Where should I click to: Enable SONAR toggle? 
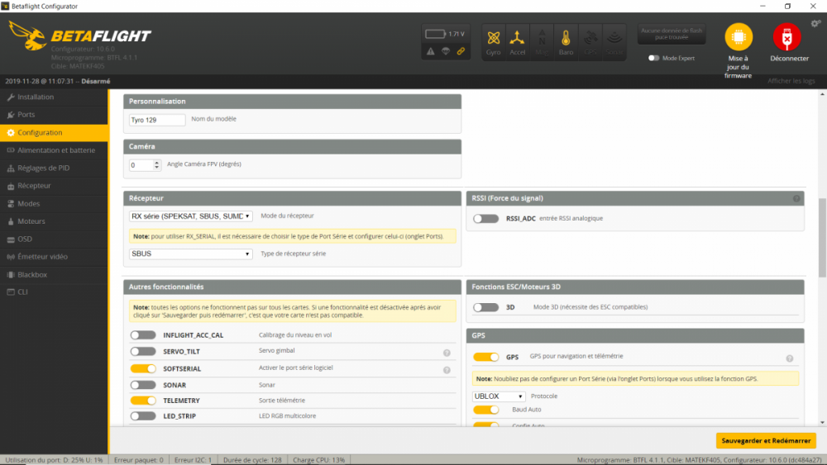(x=143, y=385)
